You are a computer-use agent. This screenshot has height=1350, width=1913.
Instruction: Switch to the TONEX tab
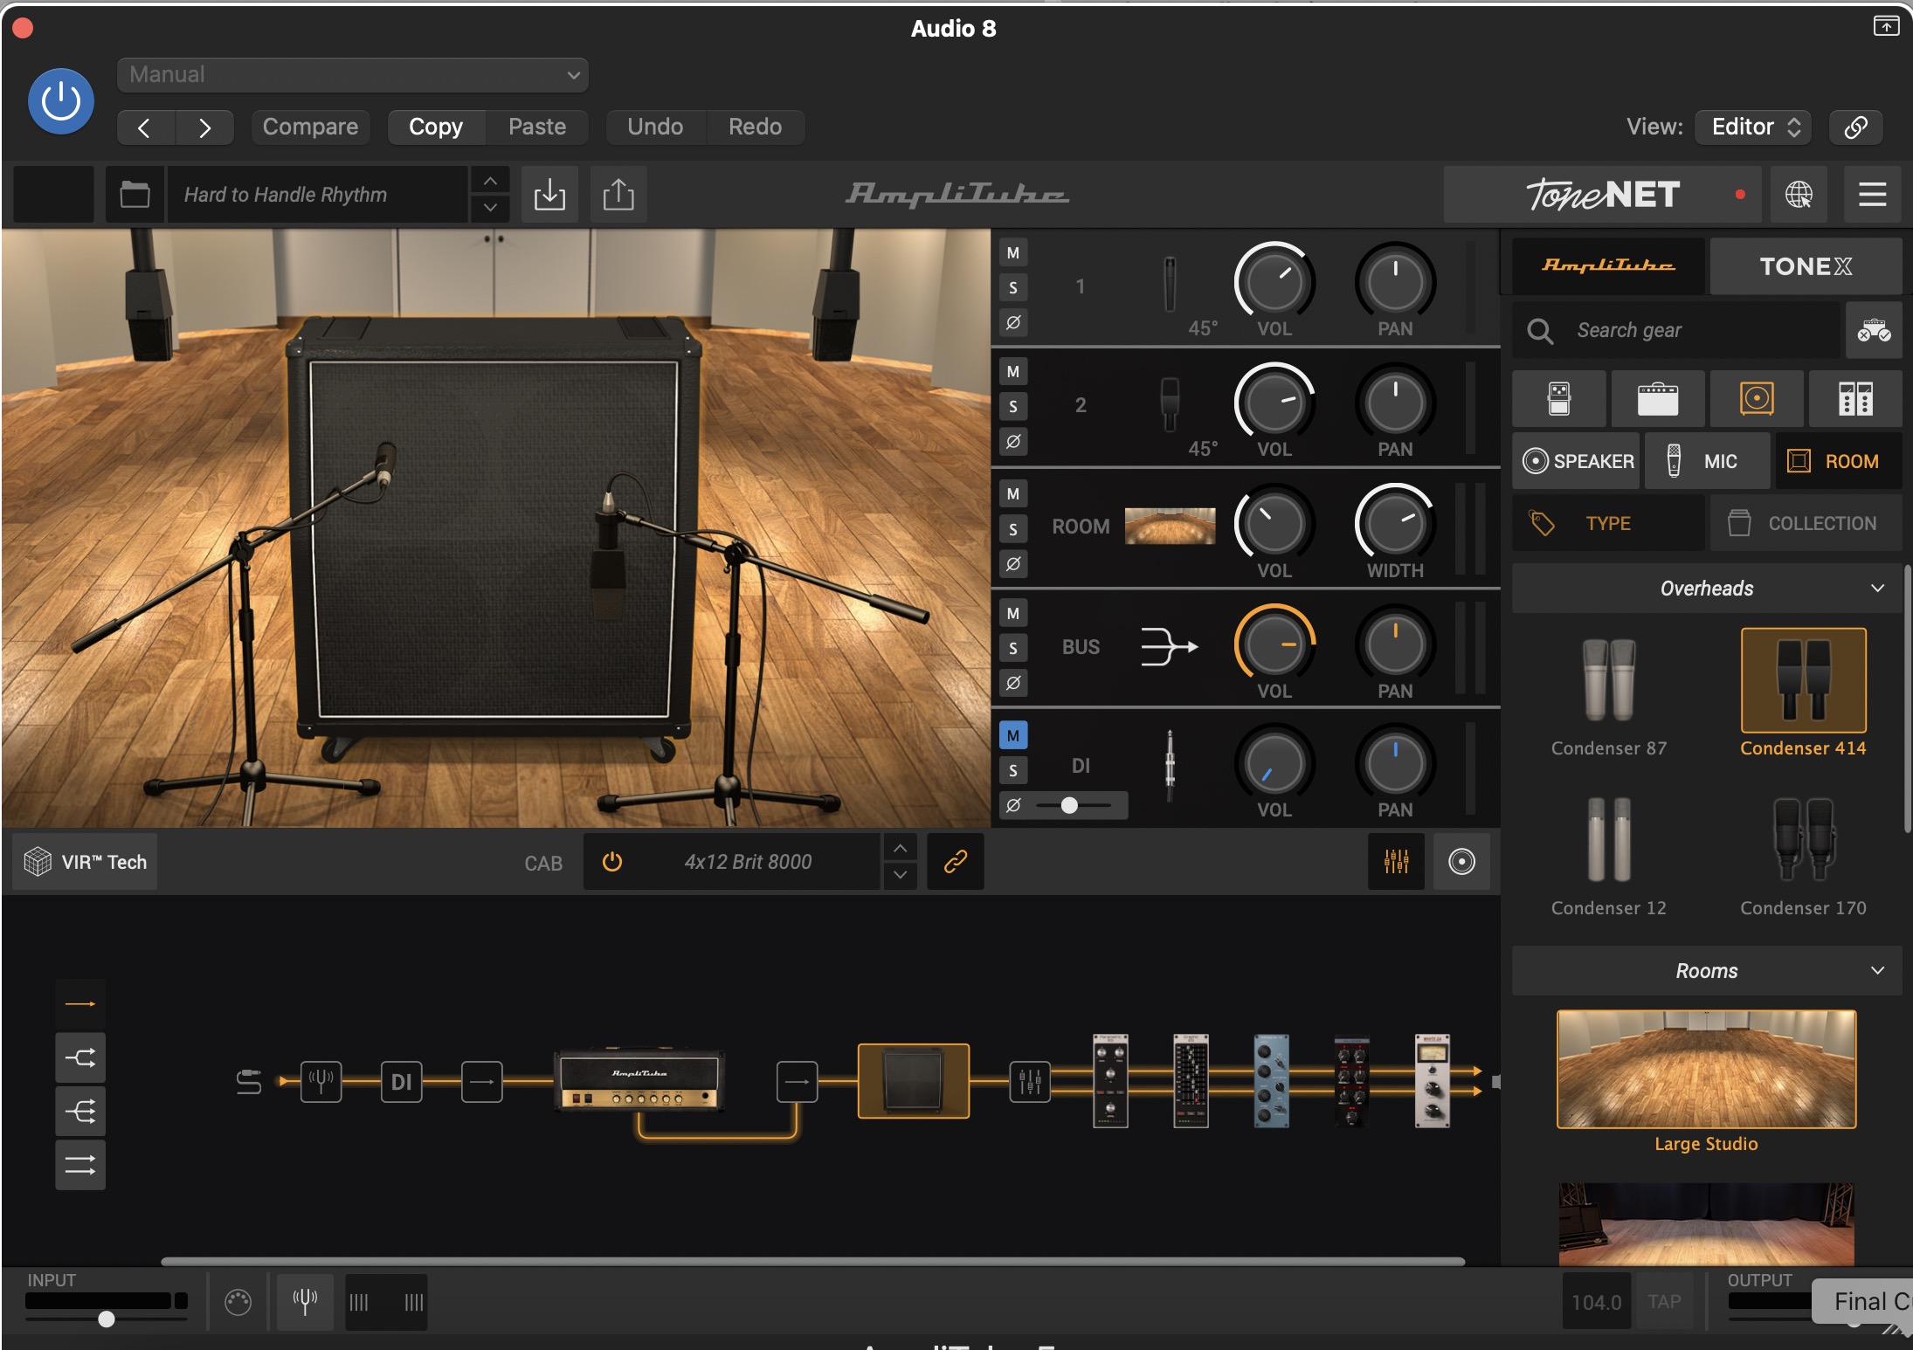coord(1806,265)
